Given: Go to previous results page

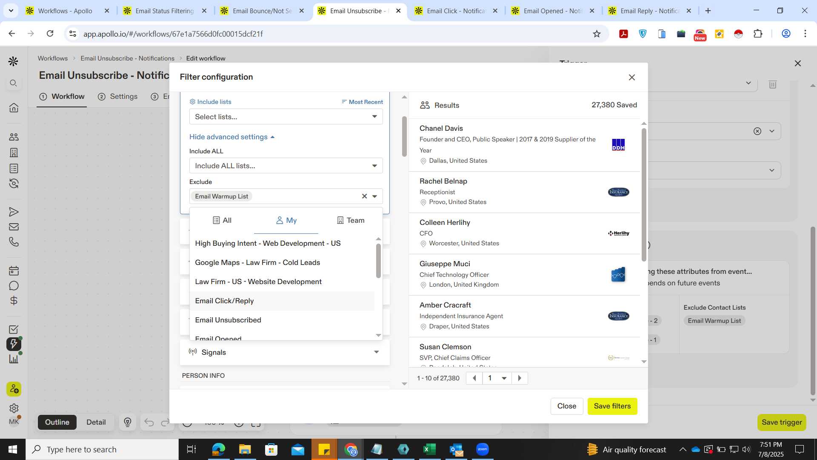Looking at the screenshot, I should [474, 378].
